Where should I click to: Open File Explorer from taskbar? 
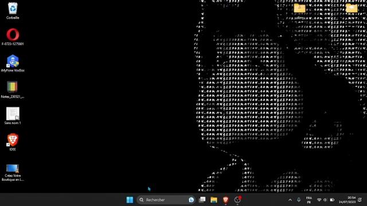pyautogui.click(x=214, y=200)
